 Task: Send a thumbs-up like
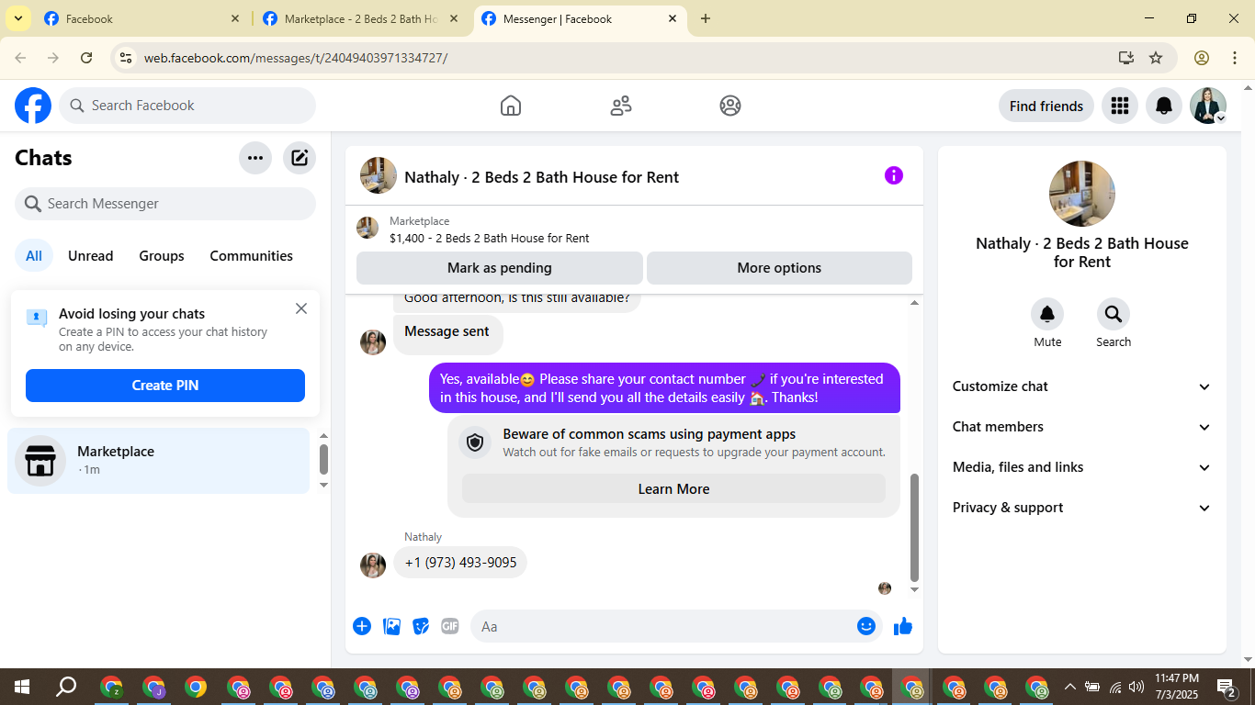[903, 626]
